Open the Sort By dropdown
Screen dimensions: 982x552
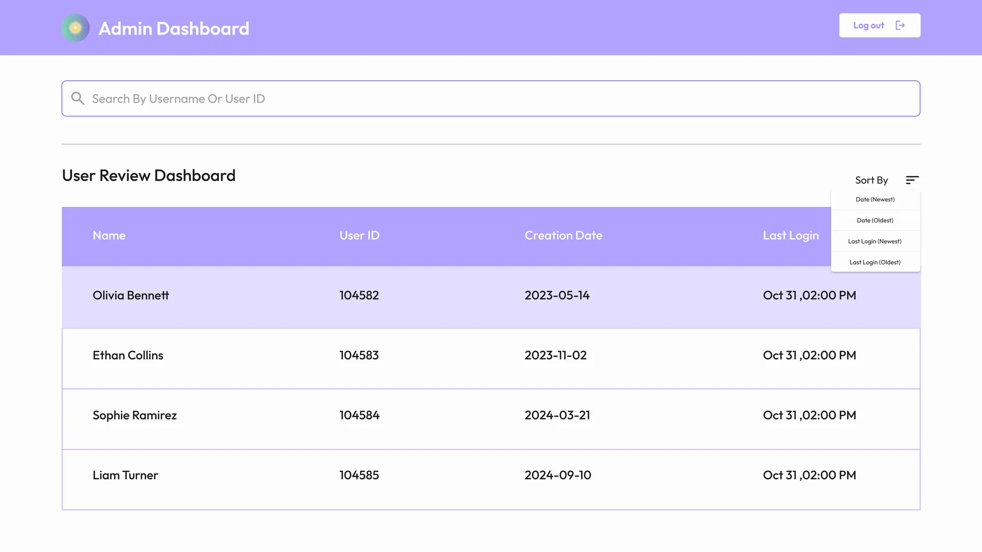pyautogui.click(x=887, y=180)
